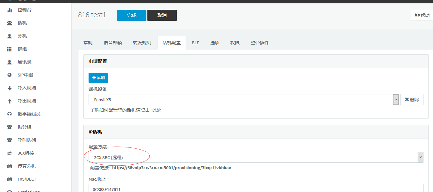Click the 呼出规则 up-arrow icon
Viewport: 433px width, 192px height.
tap(9, 101)
